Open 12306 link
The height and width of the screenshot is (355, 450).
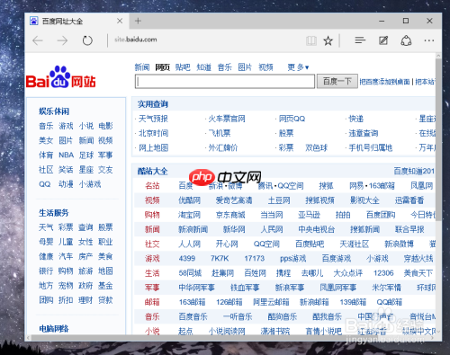click(x=383, y=273)
